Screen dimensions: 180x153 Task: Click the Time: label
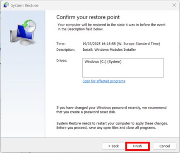tap(61, 44)
